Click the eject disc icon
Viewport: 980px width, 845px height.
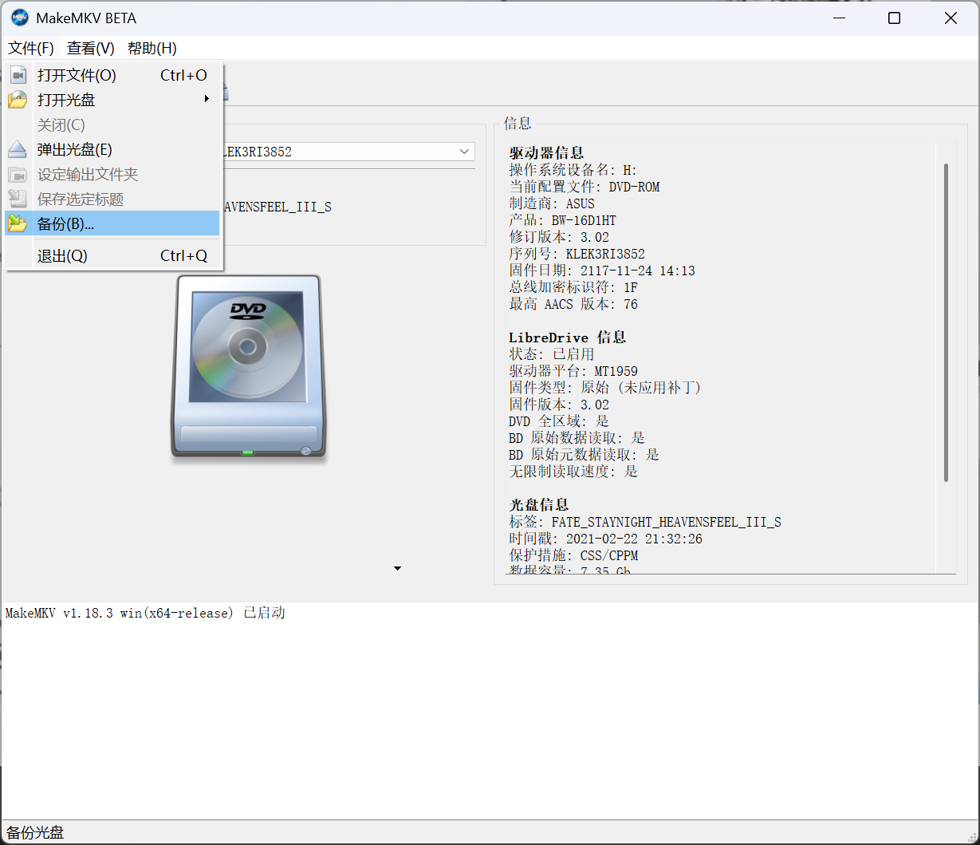coord(18,150)
